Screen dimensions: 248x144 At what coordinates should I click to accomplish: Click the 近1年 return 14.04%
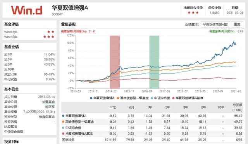pos(49,54)
